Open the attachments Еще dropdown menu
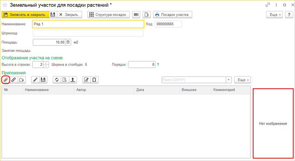This screenshot has width=295, height=161. click(x=242, y=80)
